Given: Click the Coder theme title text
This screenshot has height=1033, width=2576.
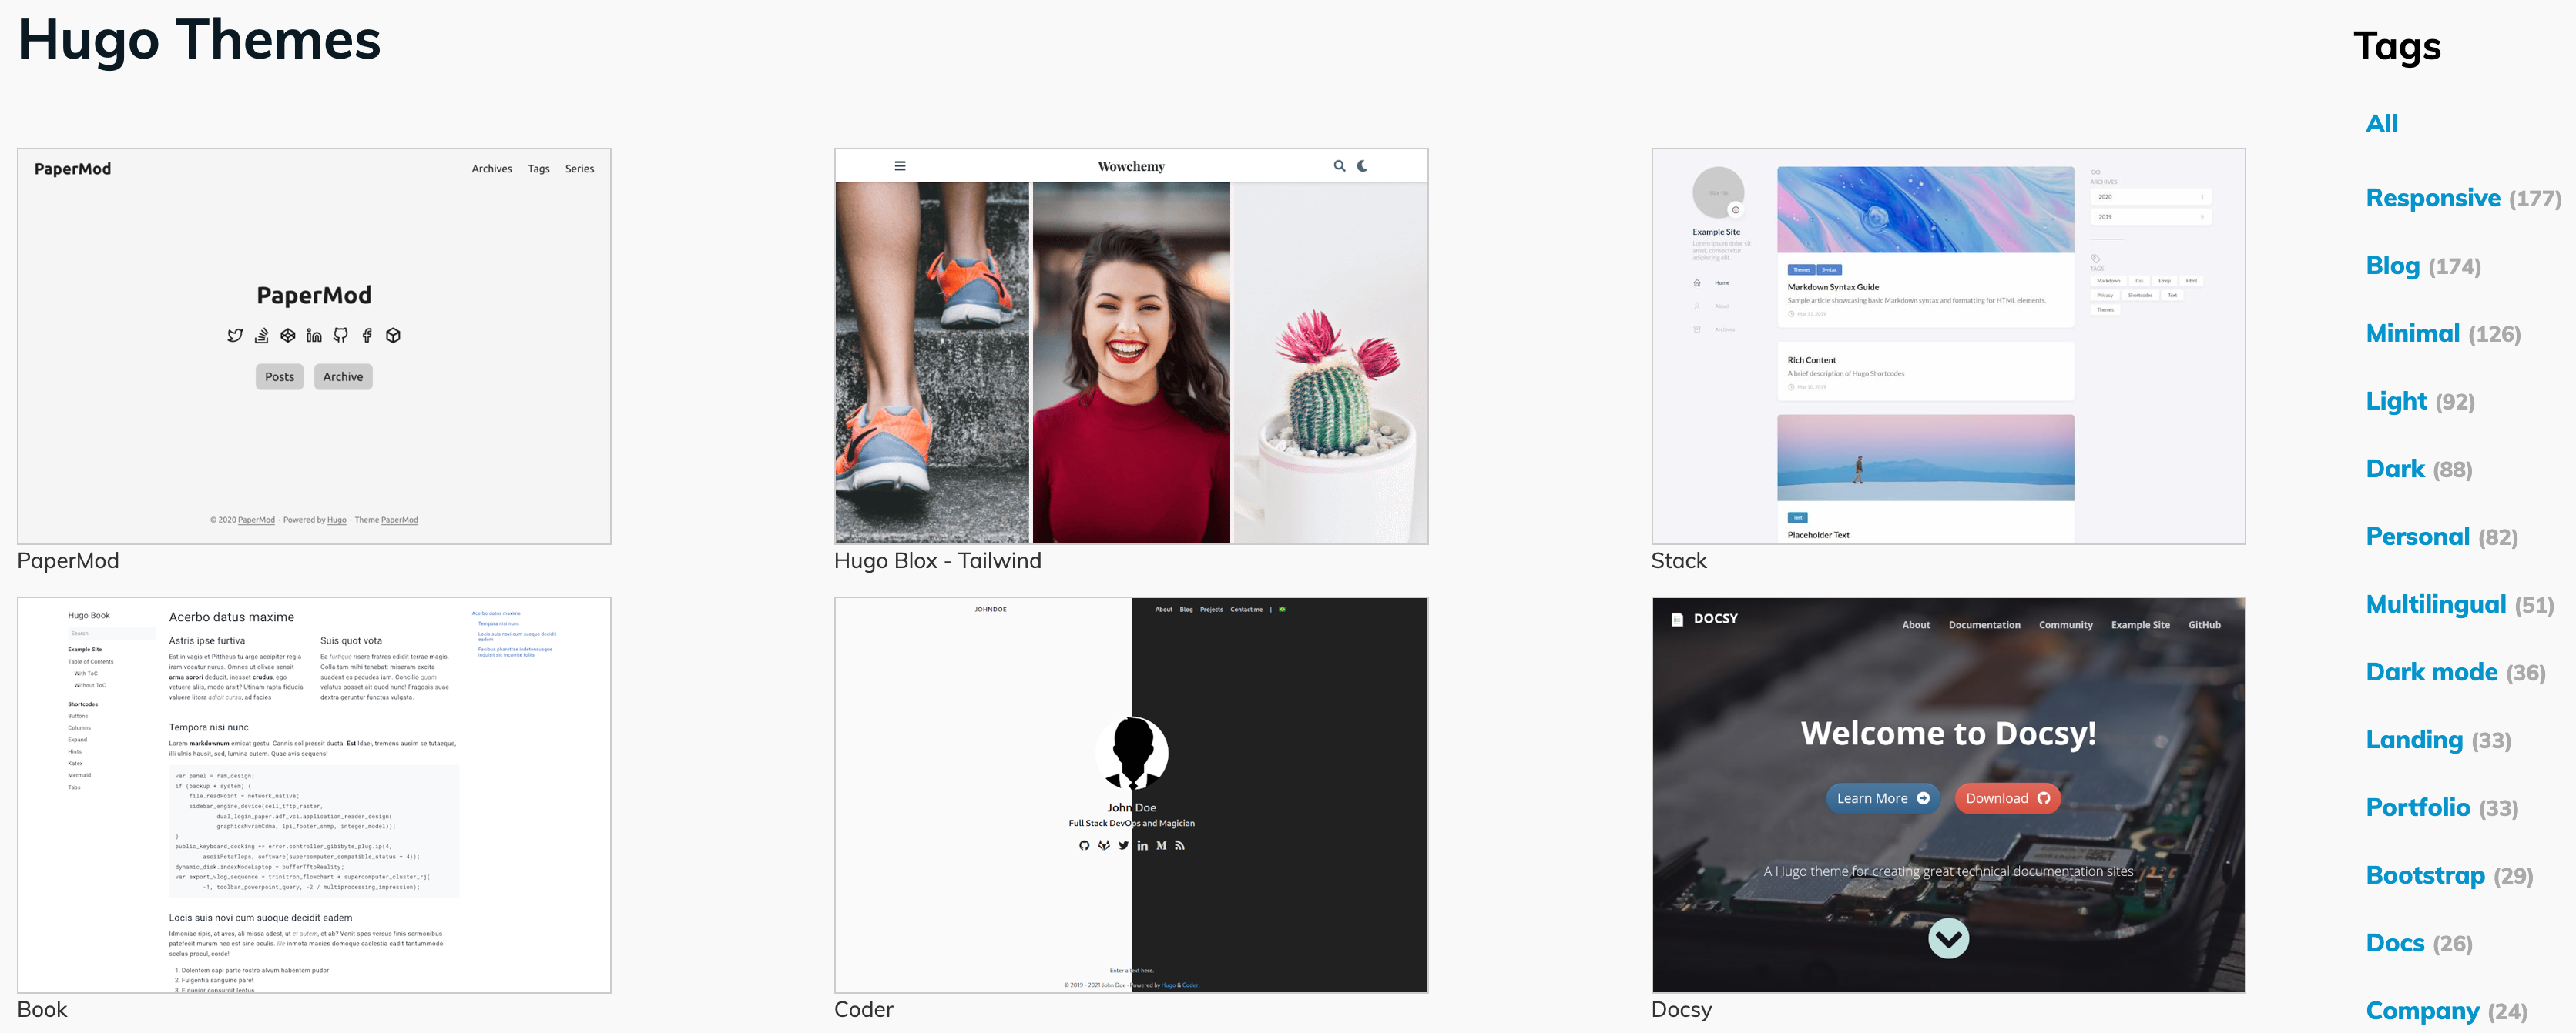Looking at the screenshot, I should pyautogui.click(x=864, y=1009).
